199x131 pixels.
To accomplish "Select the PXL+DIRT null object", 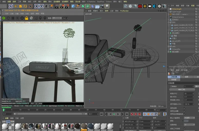I will [180, 14].
